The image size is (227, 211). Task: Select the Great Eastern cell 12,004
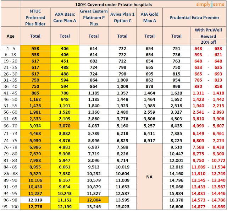click(94, 200)
